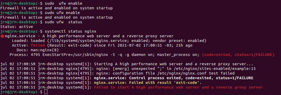This screenshot has width=281, height=95.
Task: Click the 'systemctl status nginx' command text
Action: [71, 31]
